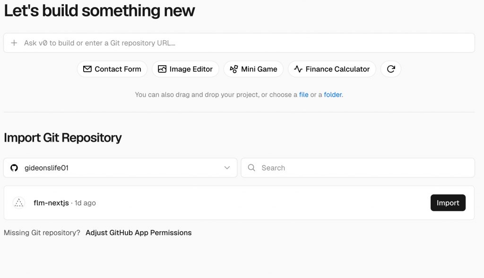Click the envelope icon on Contact Form

coord(87,69)
